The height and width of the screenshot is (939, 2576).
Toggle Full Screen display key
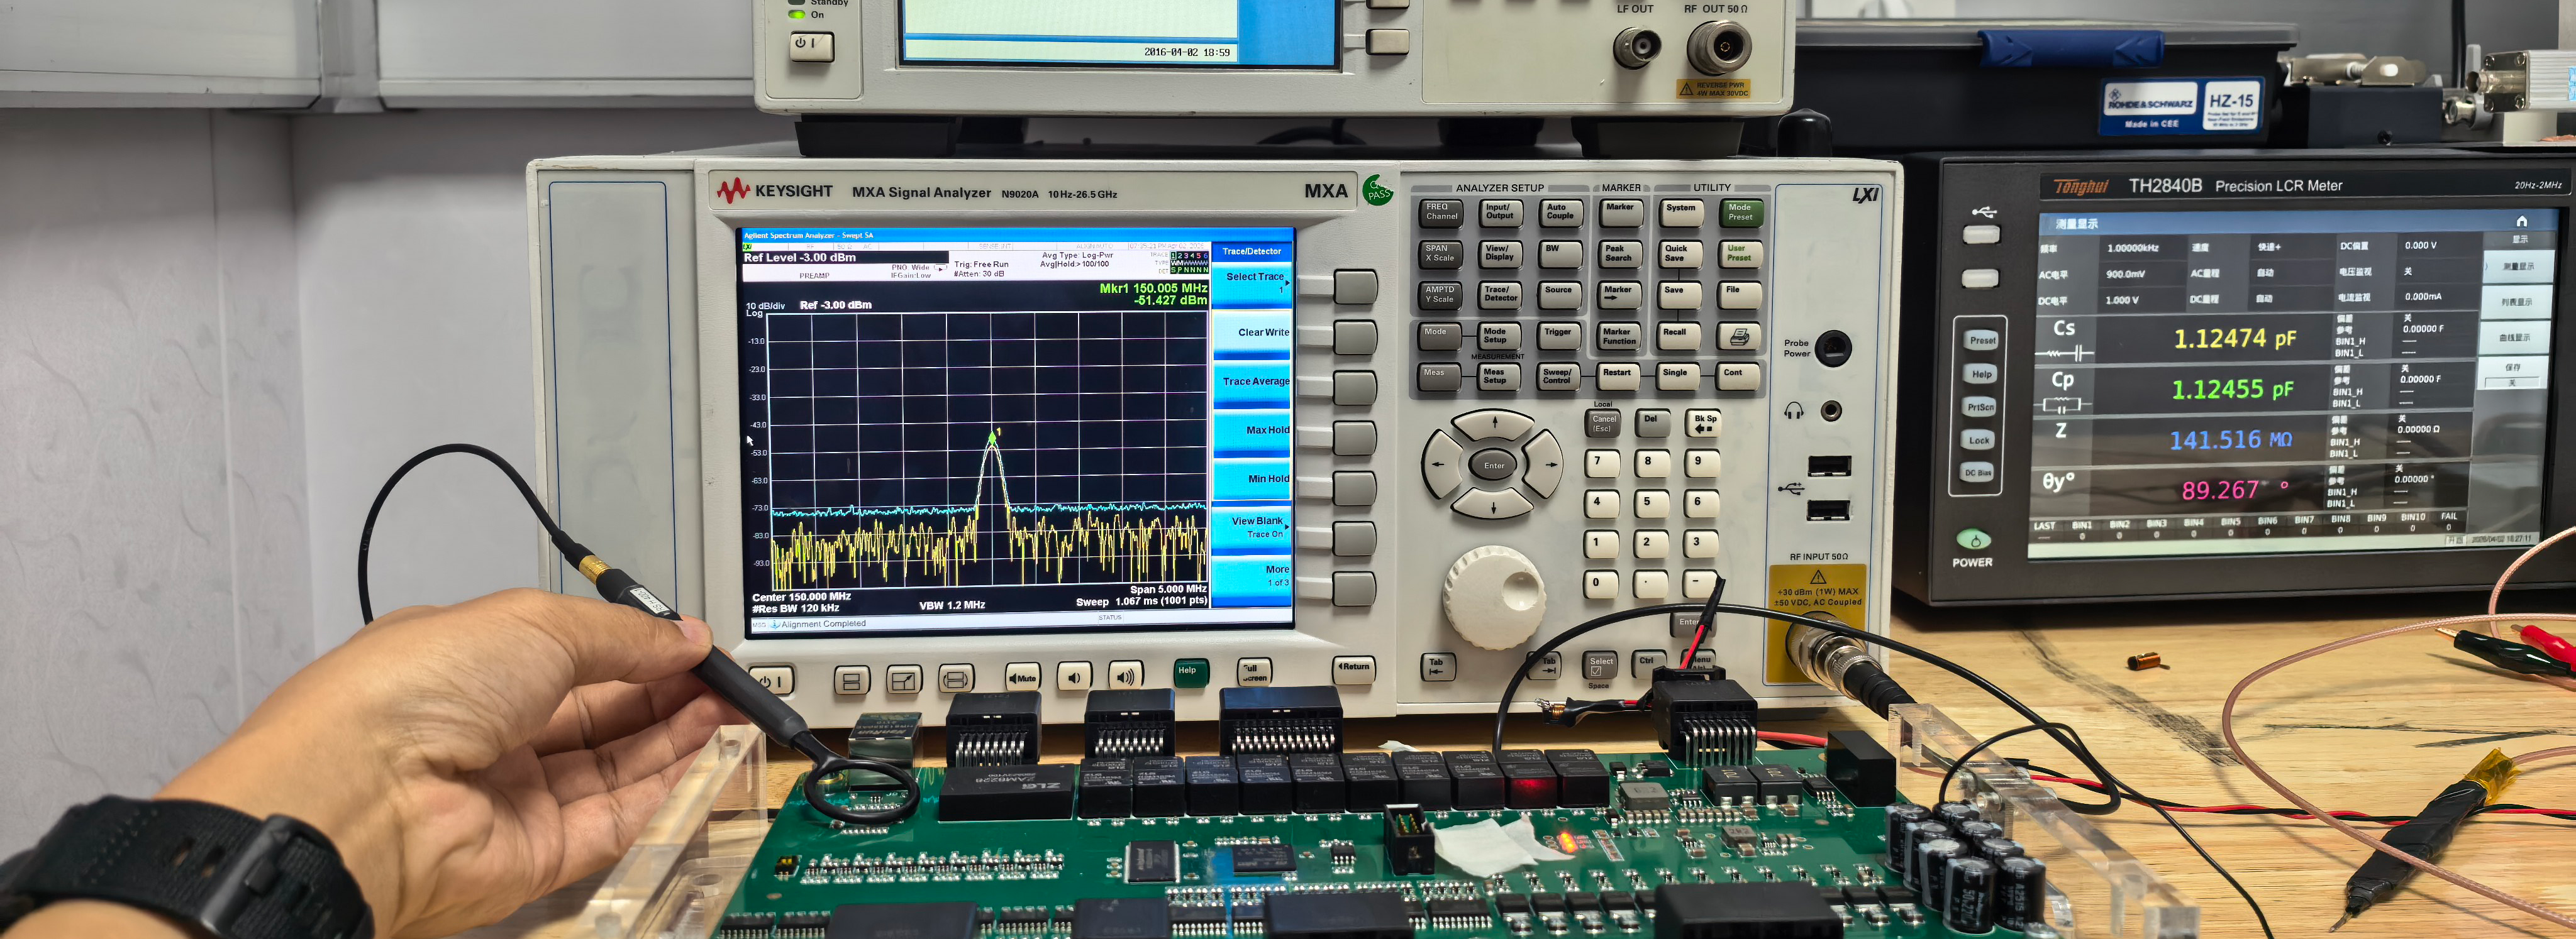[1255, 671]
